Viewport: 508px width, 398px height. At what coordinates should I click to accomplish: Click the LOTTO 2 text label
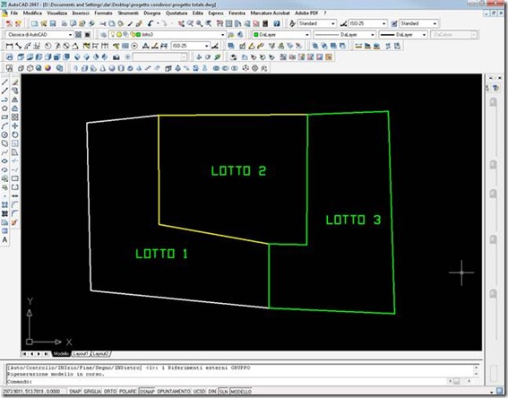239,171
